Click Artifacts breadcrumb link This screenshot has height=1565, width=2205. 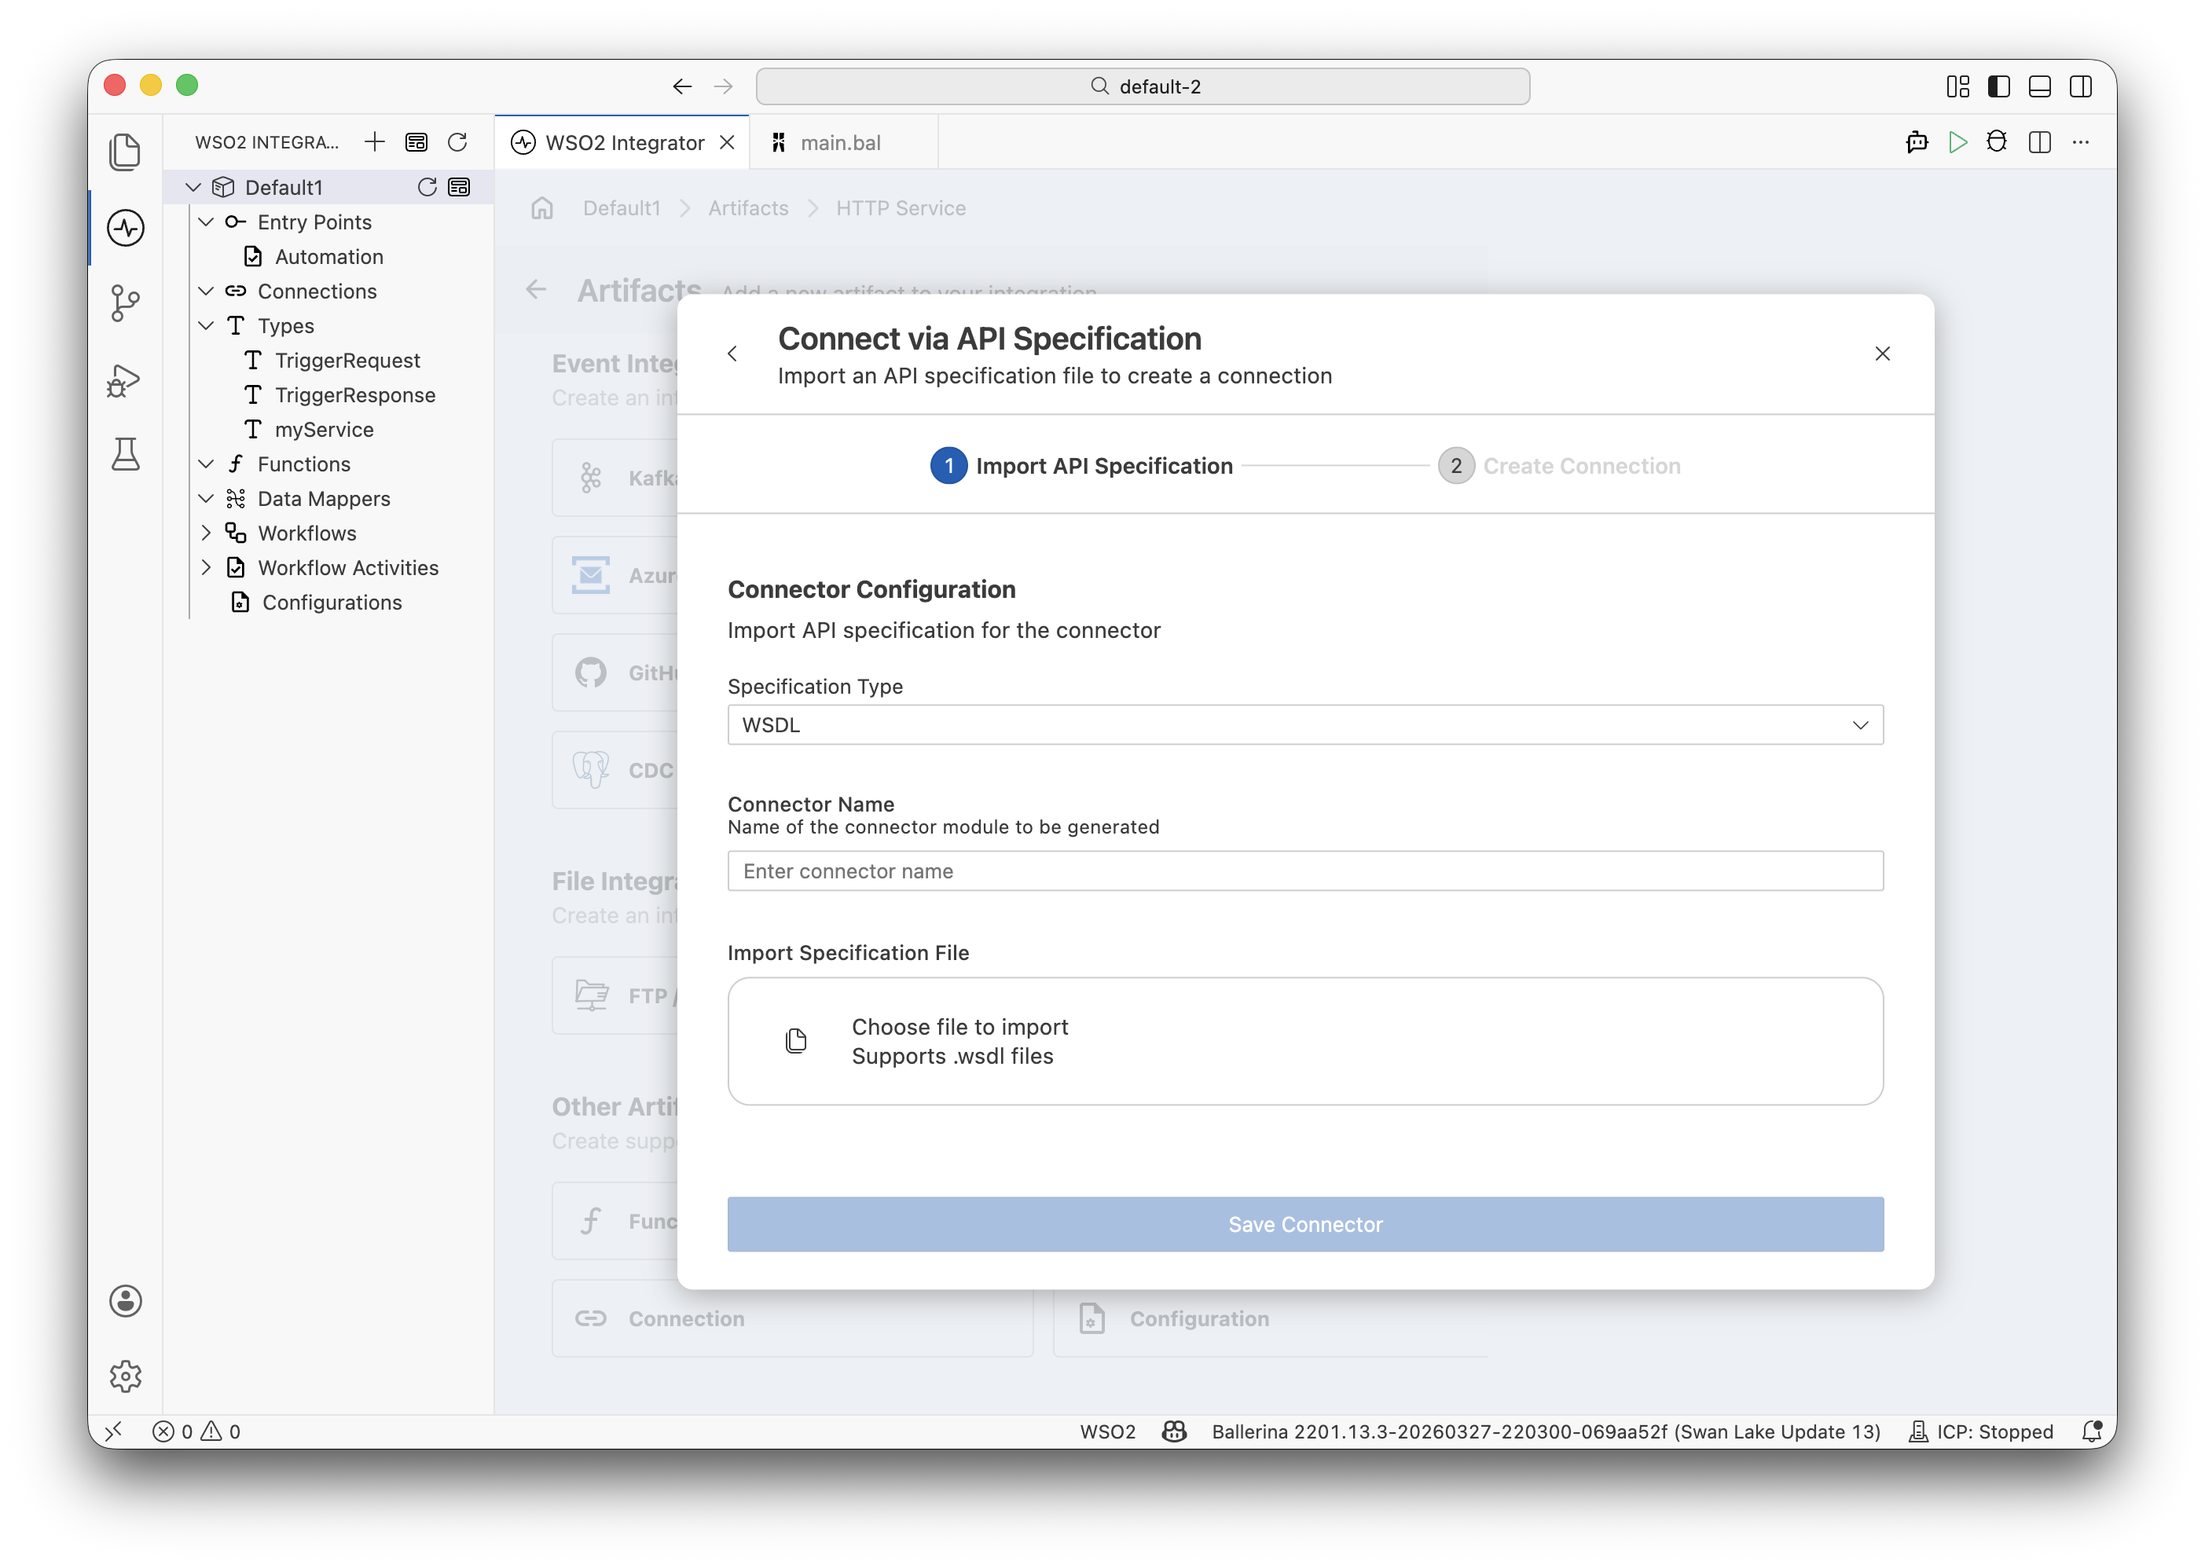[748, 208]
